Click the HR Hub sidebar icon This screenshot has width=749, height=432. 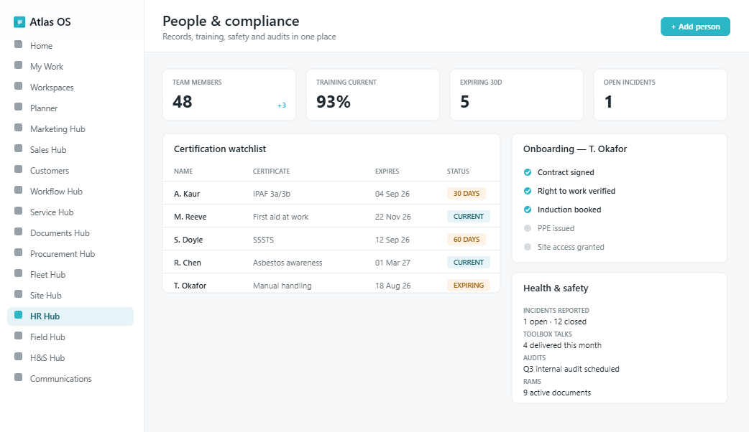19,315
